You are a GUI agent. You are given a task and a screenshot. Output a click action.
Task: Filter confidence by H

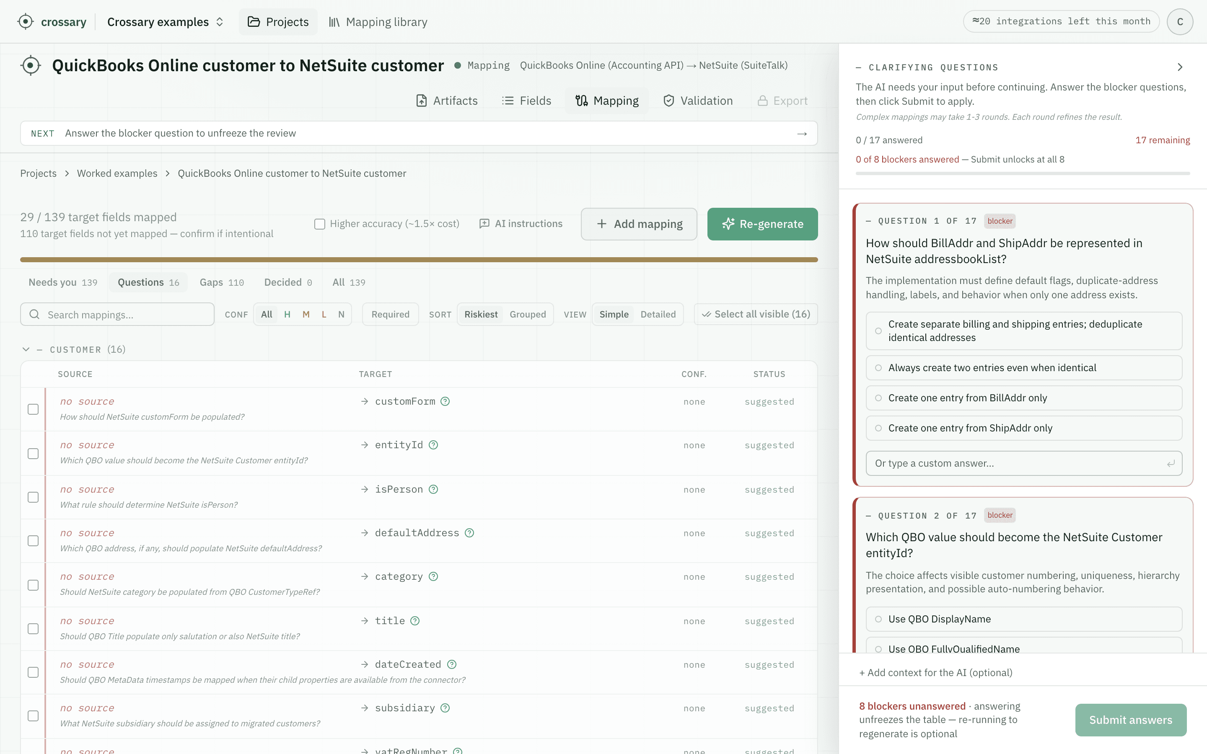tap(287, 315)
